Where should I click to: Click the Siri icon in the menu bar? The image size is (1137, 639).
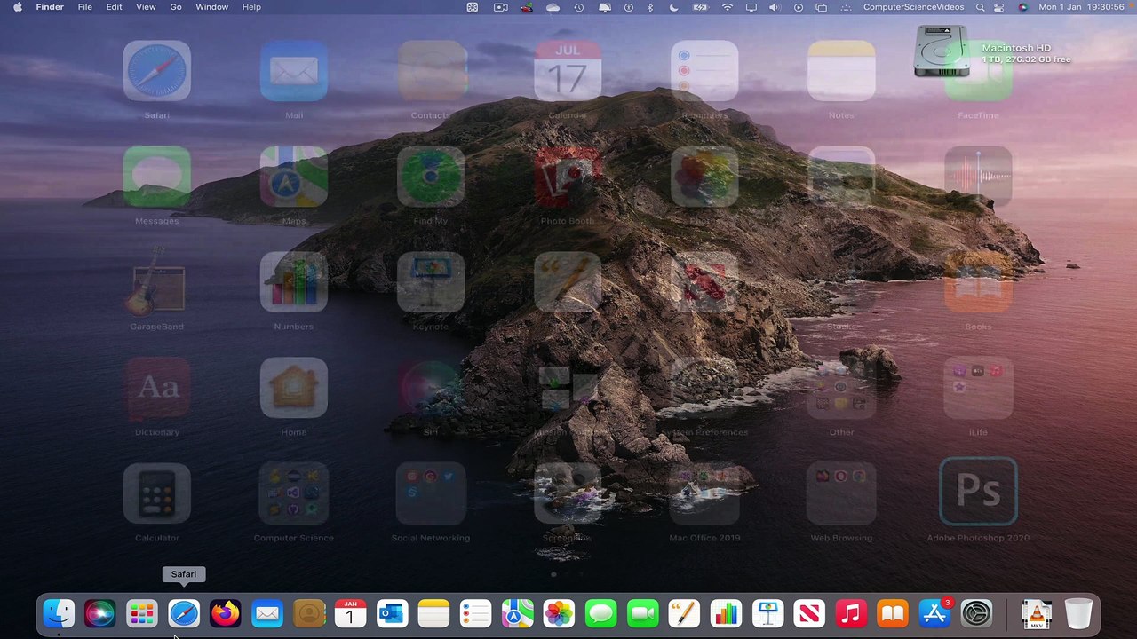pyautogui.click(x=1023, y=7)
